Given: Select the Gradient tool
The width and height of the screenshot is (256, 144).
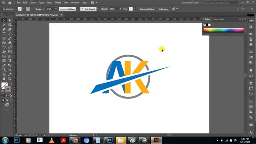Looking at the screenshot, I should [10, 61].
